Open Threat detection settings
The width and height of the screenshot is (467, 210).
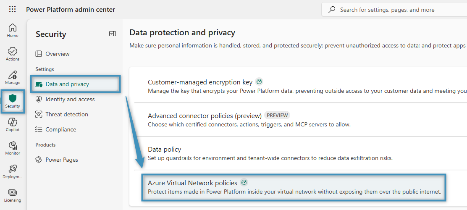point(67,114)
